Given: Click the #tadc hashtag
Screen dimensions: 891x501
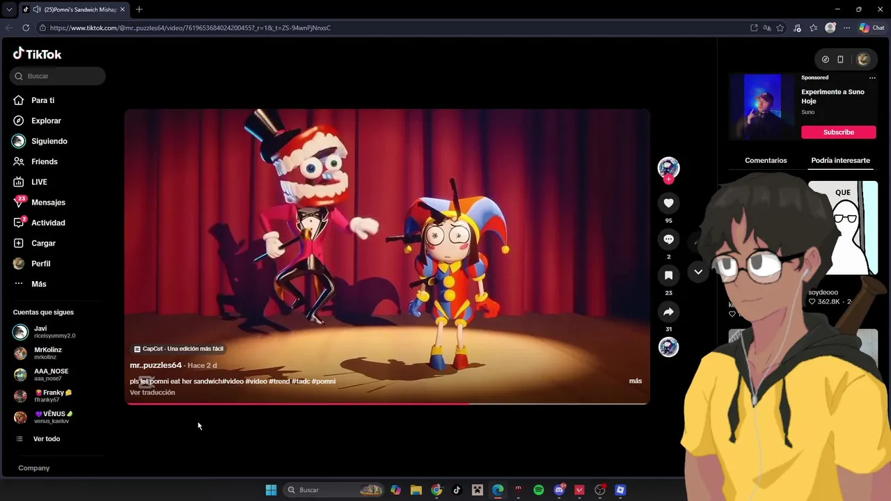Looking at the screenshot, I should pos(301,381).
